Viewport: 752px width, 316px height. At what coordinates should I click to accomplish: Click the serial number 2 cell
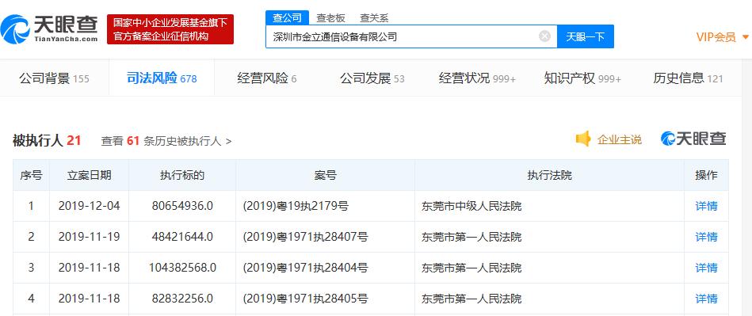(x=31, y=237)
